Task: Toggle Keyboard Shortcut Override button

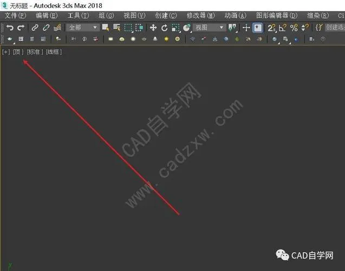Action: (257, 28)
